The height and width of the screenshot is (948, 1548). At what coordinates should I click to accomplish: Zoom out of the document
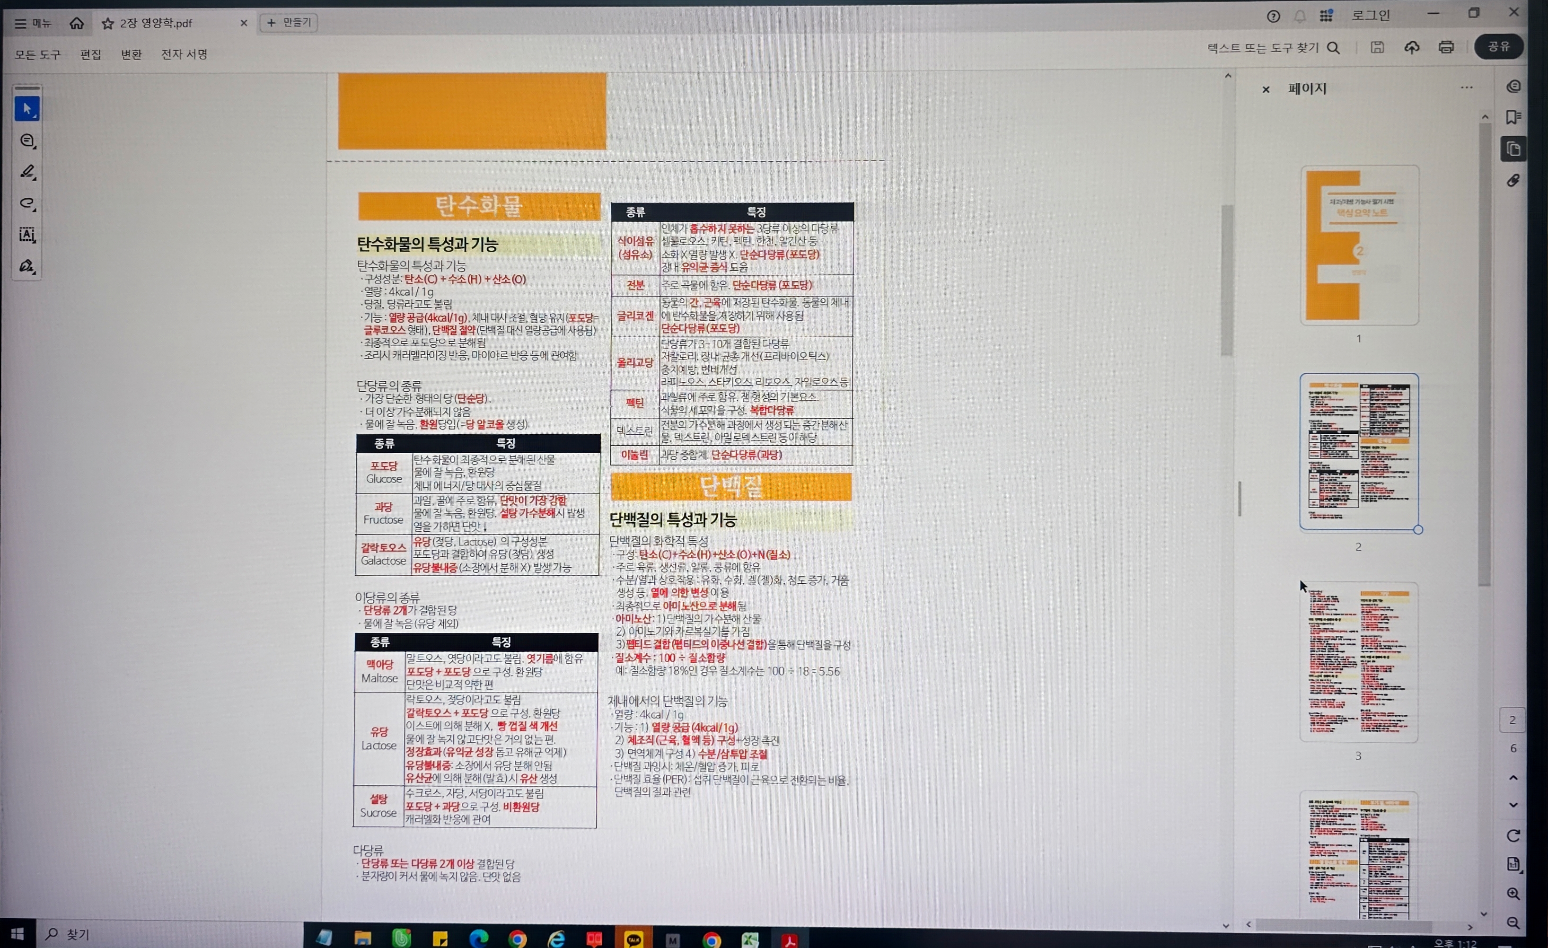(1513, 922)
